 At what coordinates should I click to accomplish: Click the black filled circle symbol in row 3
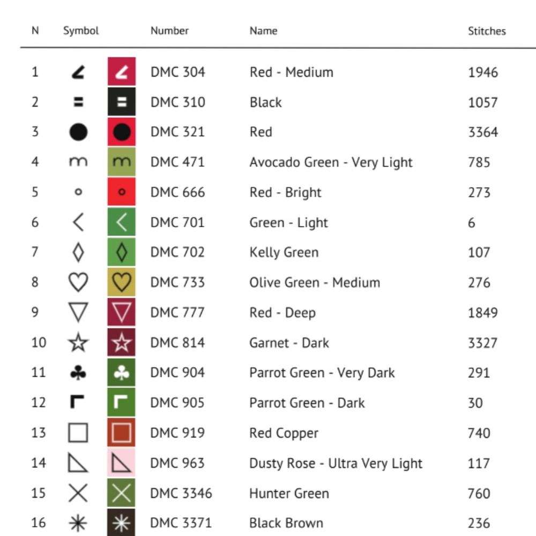click(x=78, y=132)
